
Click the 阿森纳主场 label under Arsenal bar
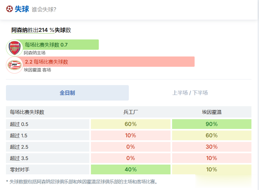tap(34, 53)
